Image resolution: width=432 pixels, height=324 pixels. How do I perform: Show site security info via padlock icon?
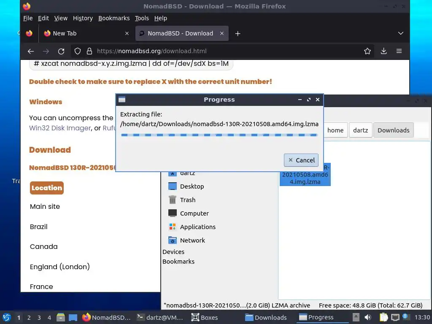tap(89, 51)
